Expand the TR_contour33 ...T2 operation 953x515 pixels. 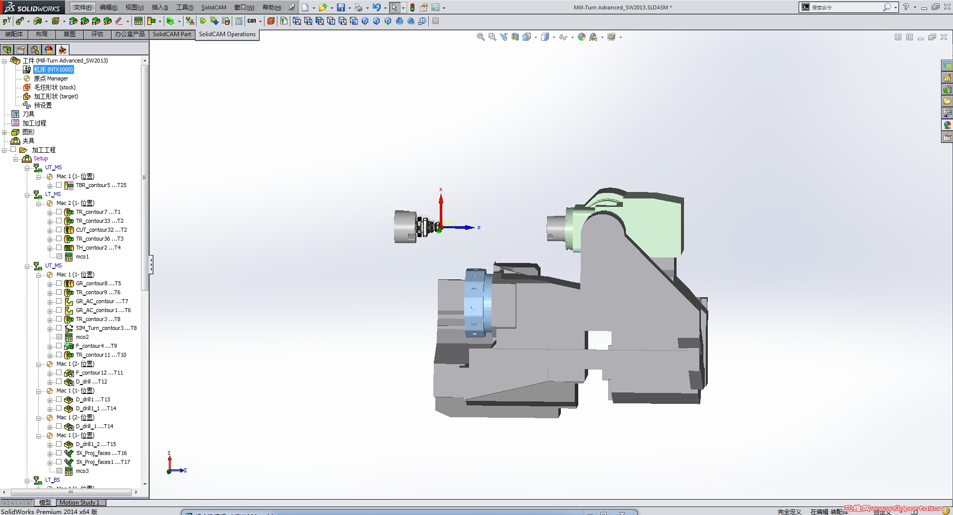tap(50, 222)
